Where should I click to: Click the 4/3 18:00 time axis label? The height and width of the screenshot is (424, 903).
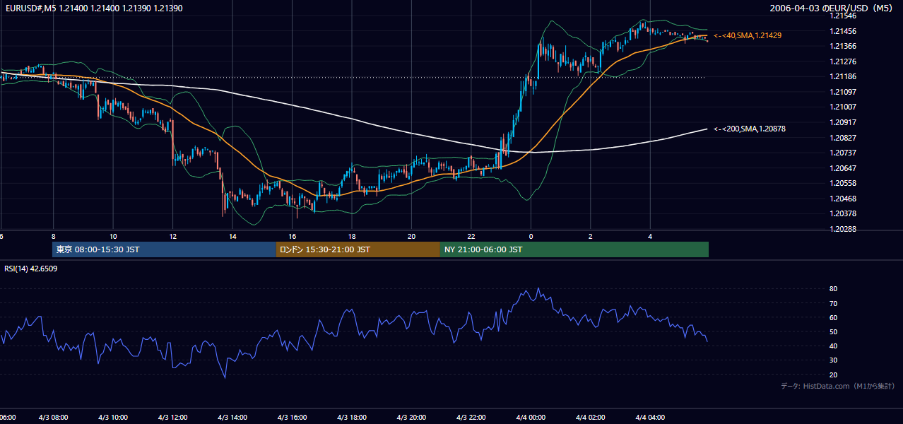pos(352,417)
